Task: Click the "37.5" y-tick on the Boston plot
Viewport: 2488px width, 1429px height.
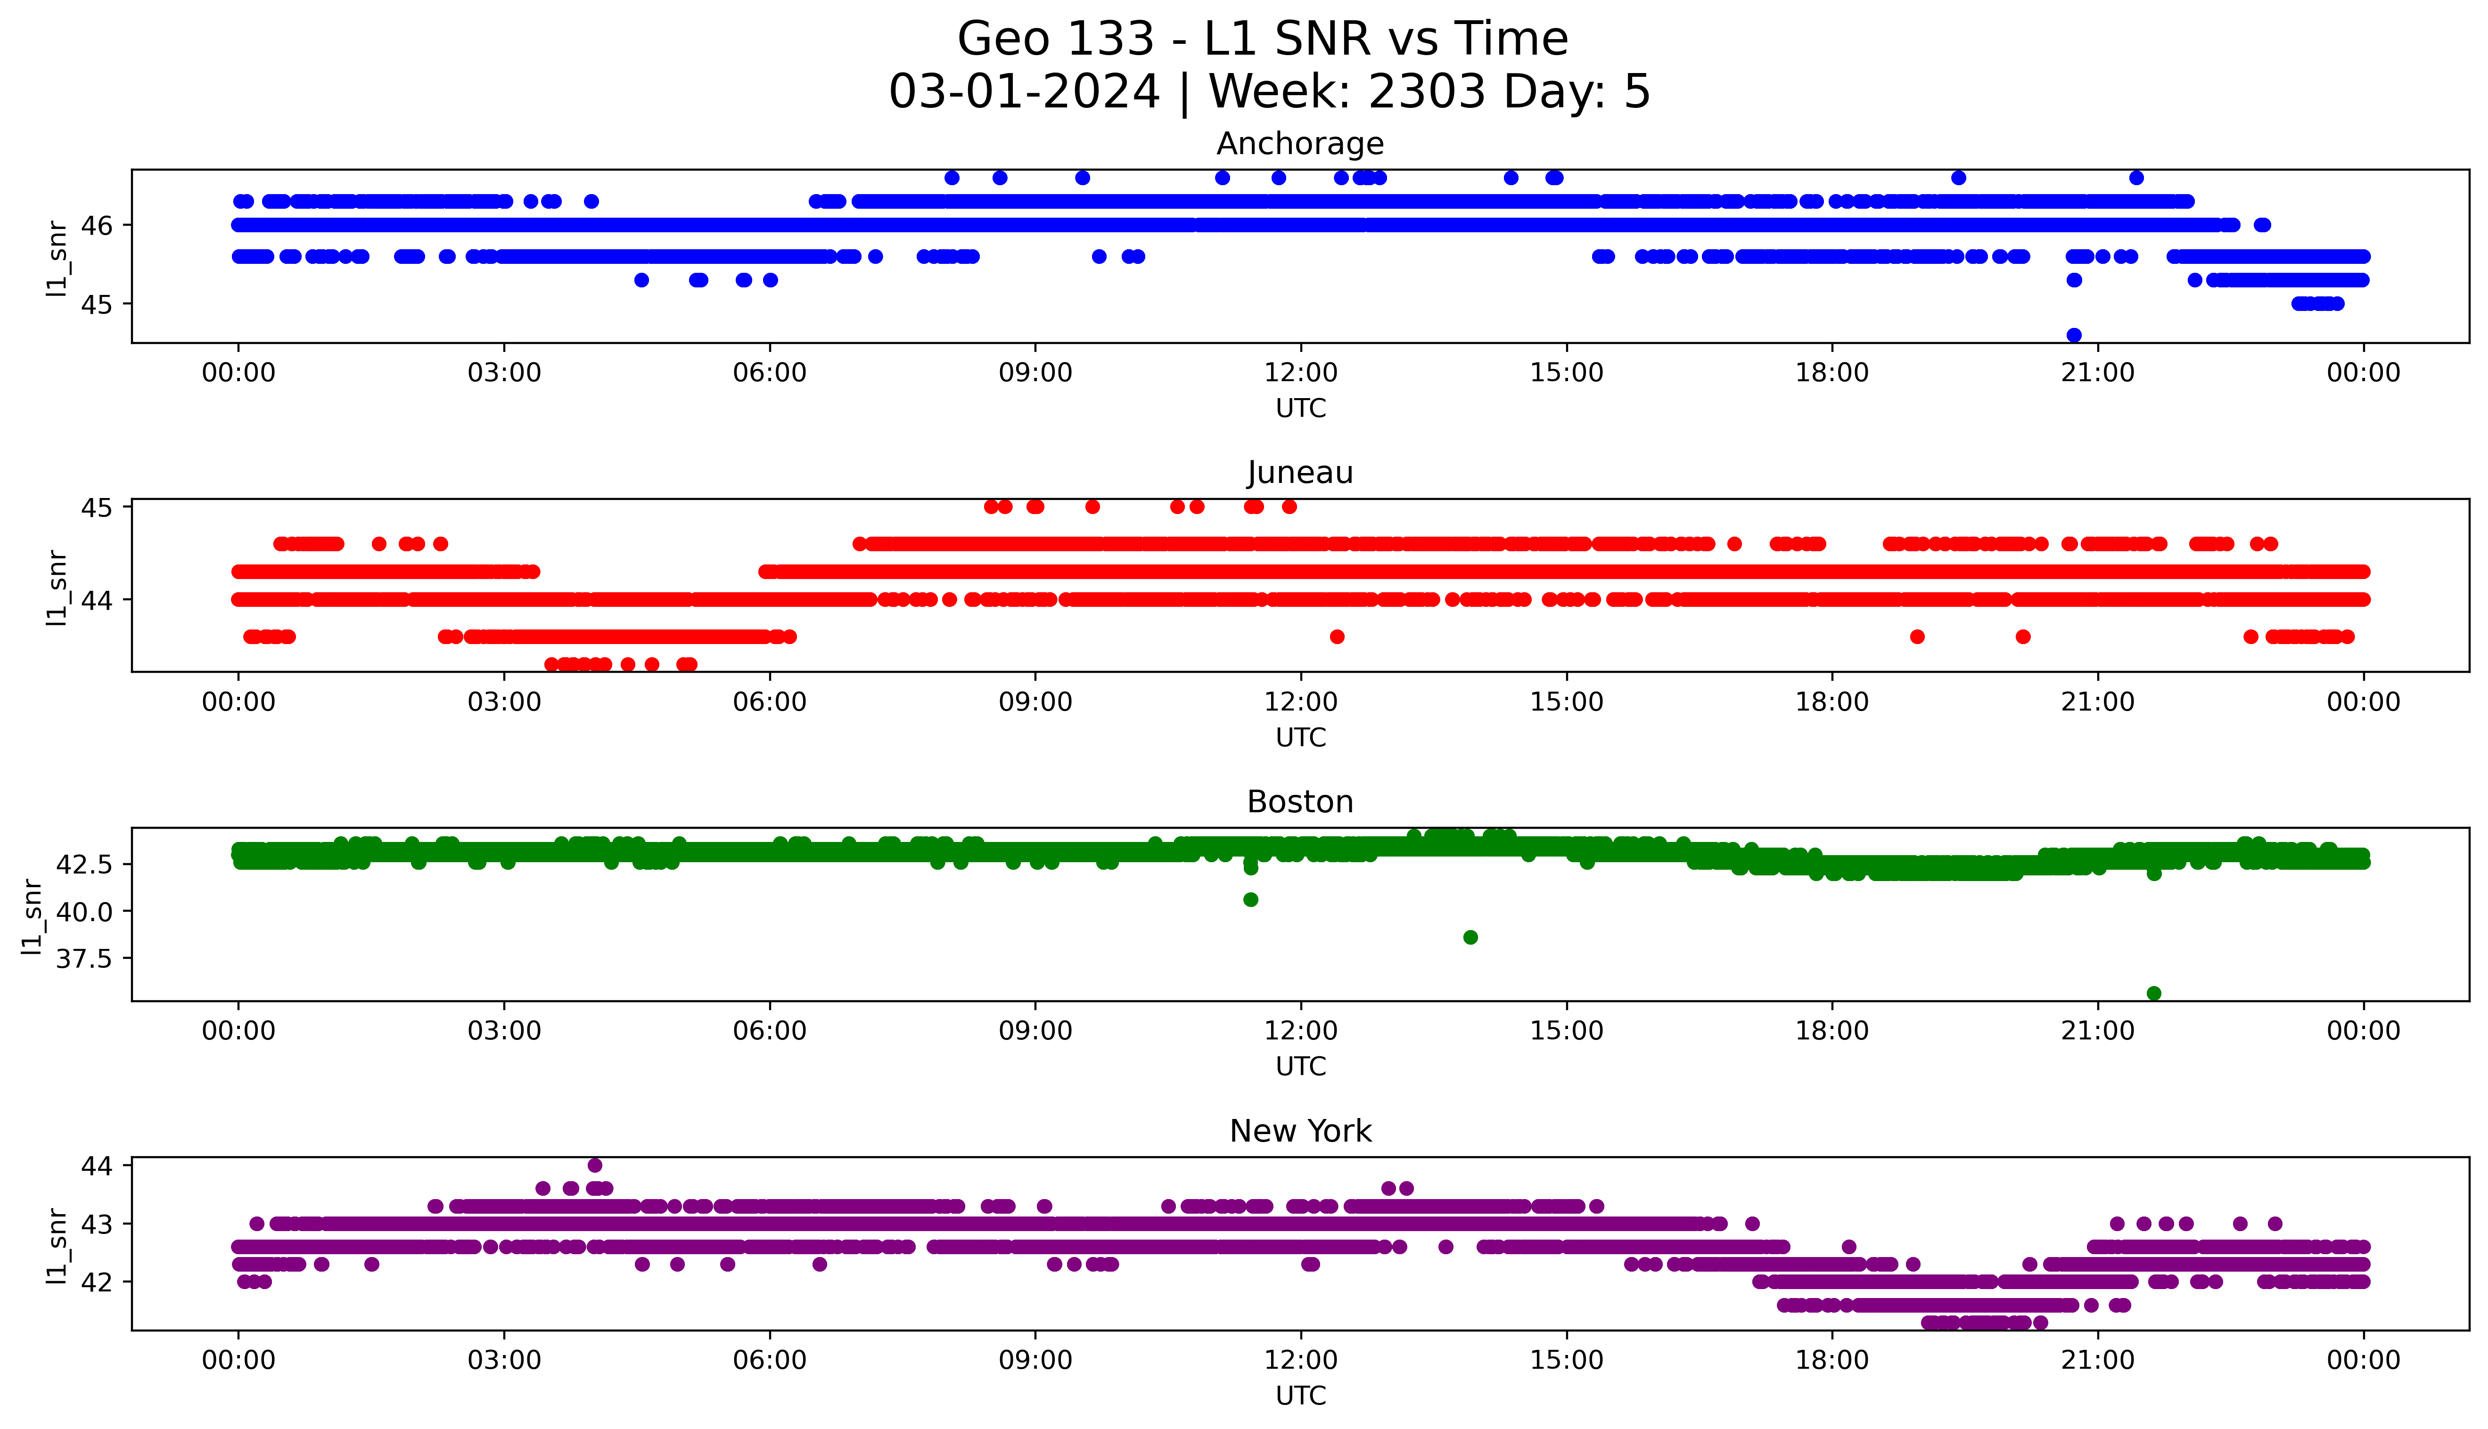Action: tap(85, 959)
